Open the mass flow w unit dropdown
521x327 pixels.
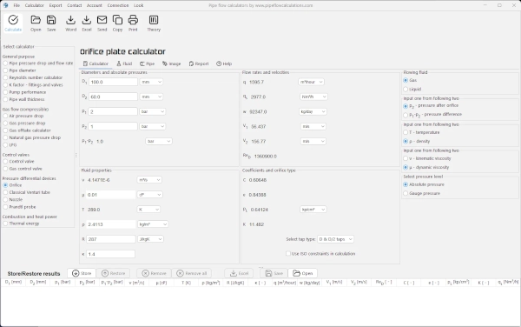coord(313,112)
